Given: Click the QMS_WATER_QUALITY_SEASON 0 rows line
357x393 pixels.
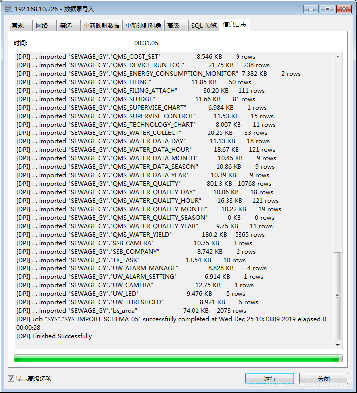Looking at the screenshot, I should coord(145,218).
